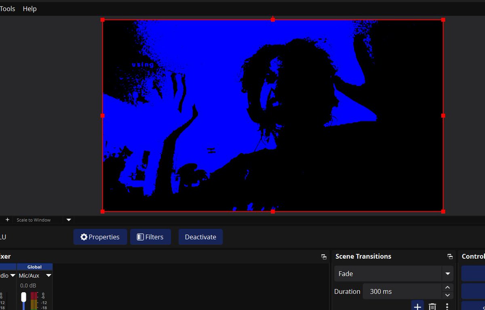Click the top-right red handle of source
485x310 pixels.
coord(443,20)
